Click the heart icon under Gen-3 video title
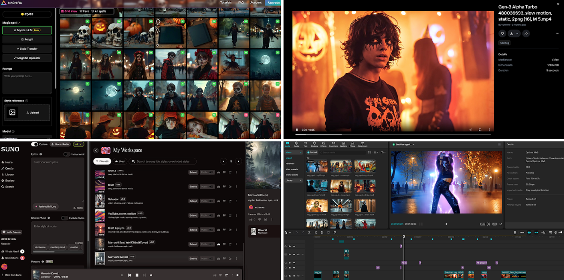Image resolution: width=564 pixels, height=280 pixels. click(x=502, y=33)
